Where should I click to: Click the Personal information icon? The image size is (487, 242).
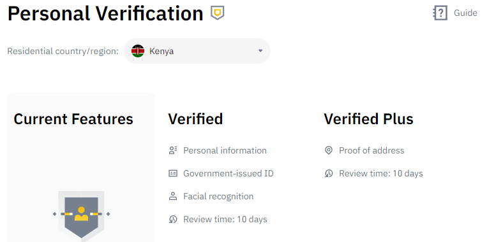pos(173,150)
